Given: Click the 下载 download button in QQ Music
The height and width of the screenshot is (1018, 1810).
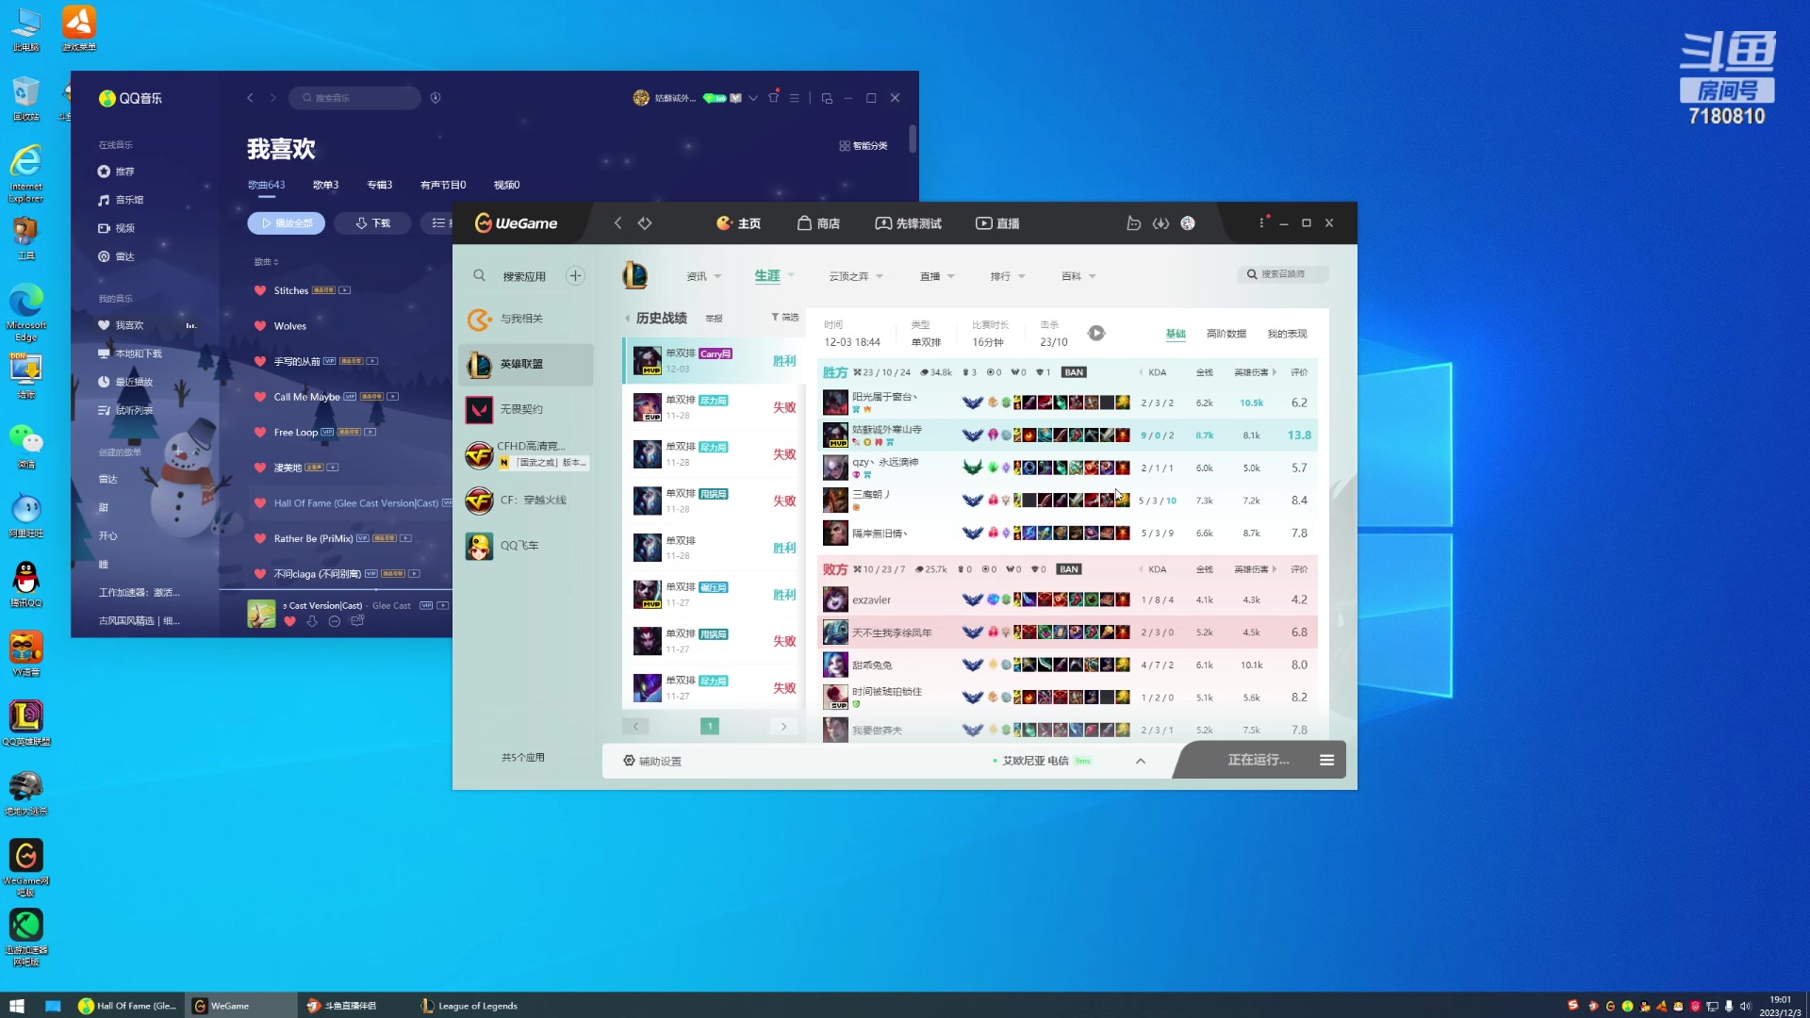Looking at the screenshot, I should [373, 223].
